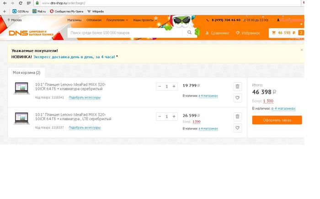The image size is (320, 199).
Task: Delete 19 799 ₽ tablet with trash icon
Action: click(237, 87)
